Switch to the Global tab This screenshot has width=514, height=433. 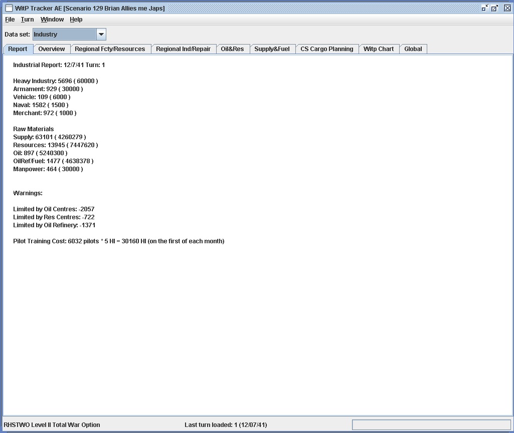[x=413, y=49]
